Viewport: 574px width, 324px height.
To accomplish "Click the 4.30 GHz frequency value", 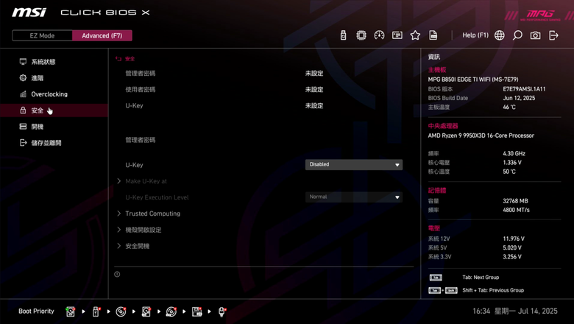I will 514,153.
